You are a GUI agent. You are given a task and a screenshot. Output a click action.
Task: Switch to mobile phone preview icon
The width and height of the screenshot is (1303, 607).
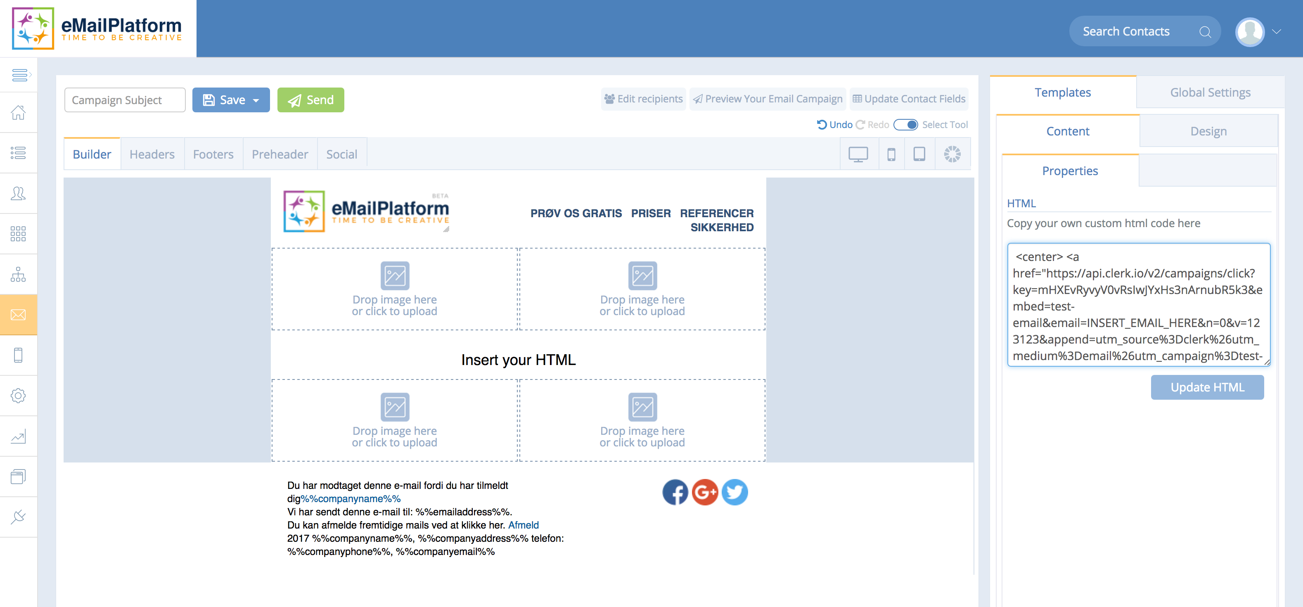[891, 154]
